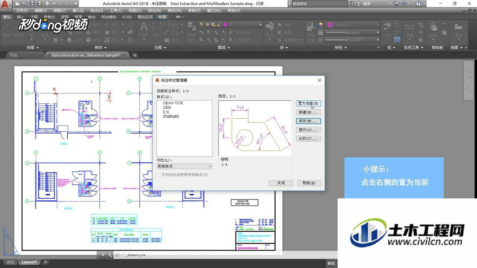Click the binoculars search icon
Image resolution: width=477 pixels, height=268 pixels.
pyautogui.click(x=351, y=3)
